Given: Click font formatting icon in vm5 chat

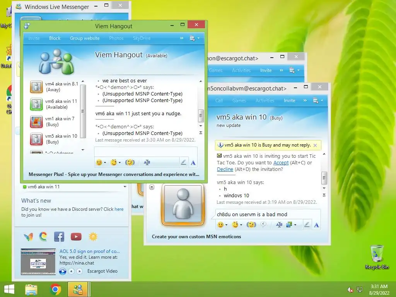Looking at the screenshot, I should pyautogui.click(x=279, y=225).
